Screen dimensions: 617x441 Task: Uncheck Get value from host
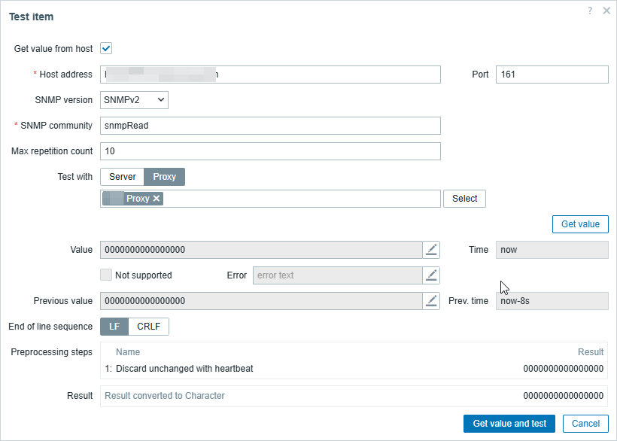[106, 49]
